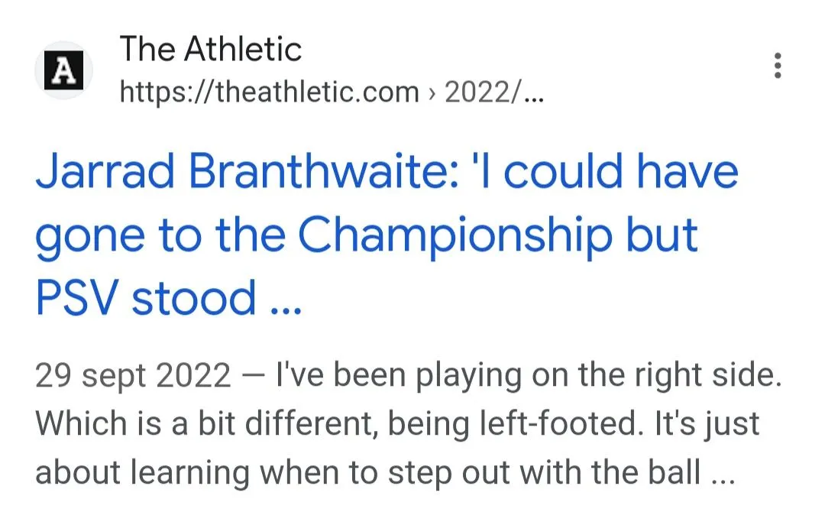The height and width of the screenshot is (512, 825).
Task: Click the snippet's trailing ellipsis after "ball"
Action: [x=722, y=478]
